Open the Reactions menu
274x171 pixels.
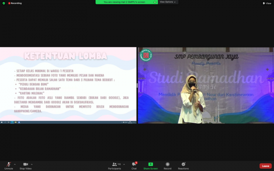[183, 166]
